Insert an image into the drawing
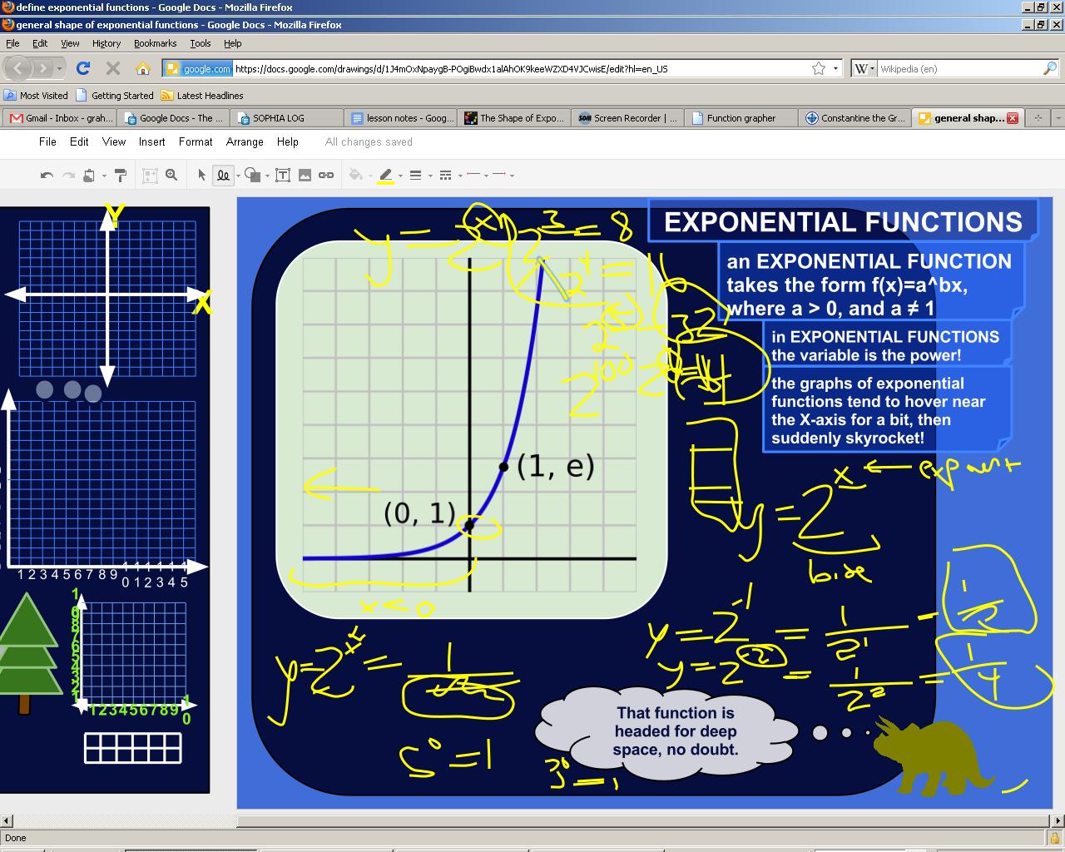Image resolution: width=1065 pixels, height=852 pixels. tap(305, 176)
